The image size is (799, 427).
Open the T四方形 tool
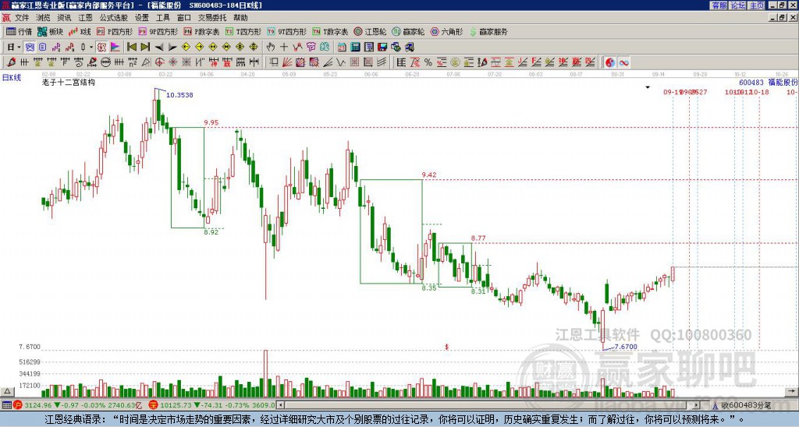(x=243, y=31)
